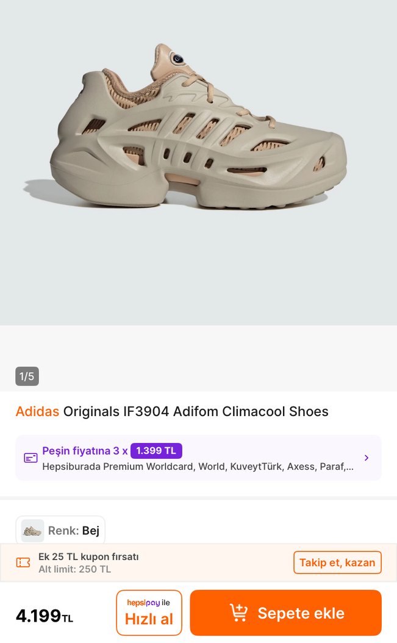Click the hepsipay logo above Hızlı al
Image resolution: width=397 pixels, height=643 pixels.
click(x=149, y=603)
